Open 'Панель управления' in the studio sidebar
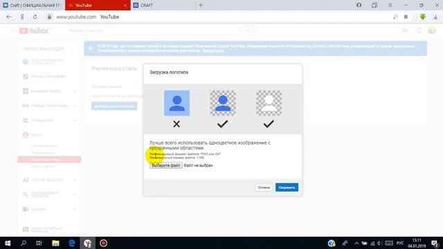 tap(48, 77)
